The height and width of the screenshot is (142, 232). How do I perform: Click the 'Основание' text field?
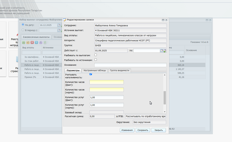pos(130,65)
